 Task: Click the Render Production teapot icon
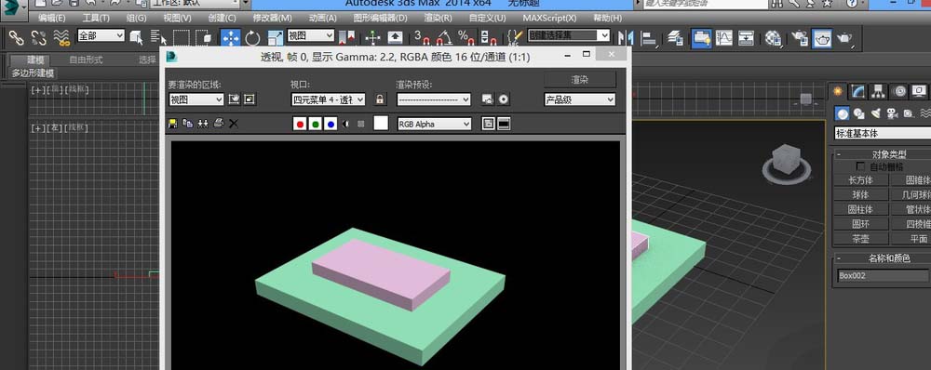point(844,38)
